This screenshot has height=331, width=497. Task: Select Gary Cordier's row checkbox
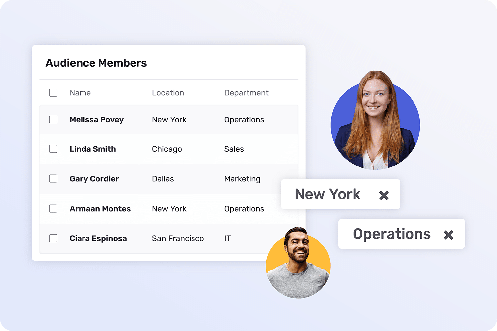(53, 179)
